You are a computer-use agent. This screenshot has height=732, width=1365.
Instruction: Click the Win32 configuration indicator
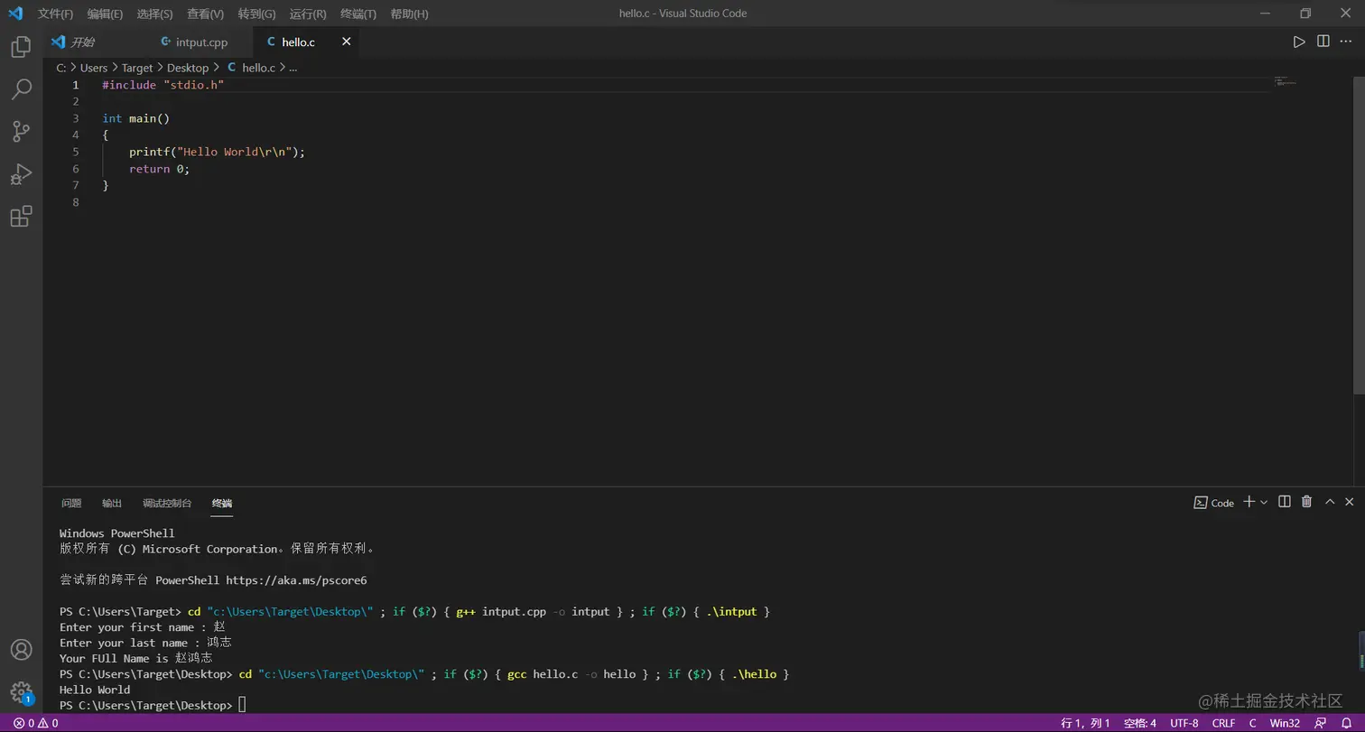(x=1285, y=723)
